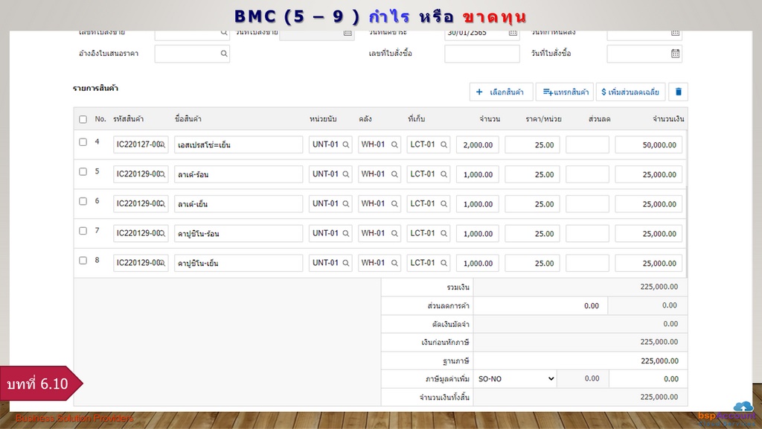
Task: Check the row 8 คาปูชิโน-เย็น checkbox
Action: tap(83, 261)
